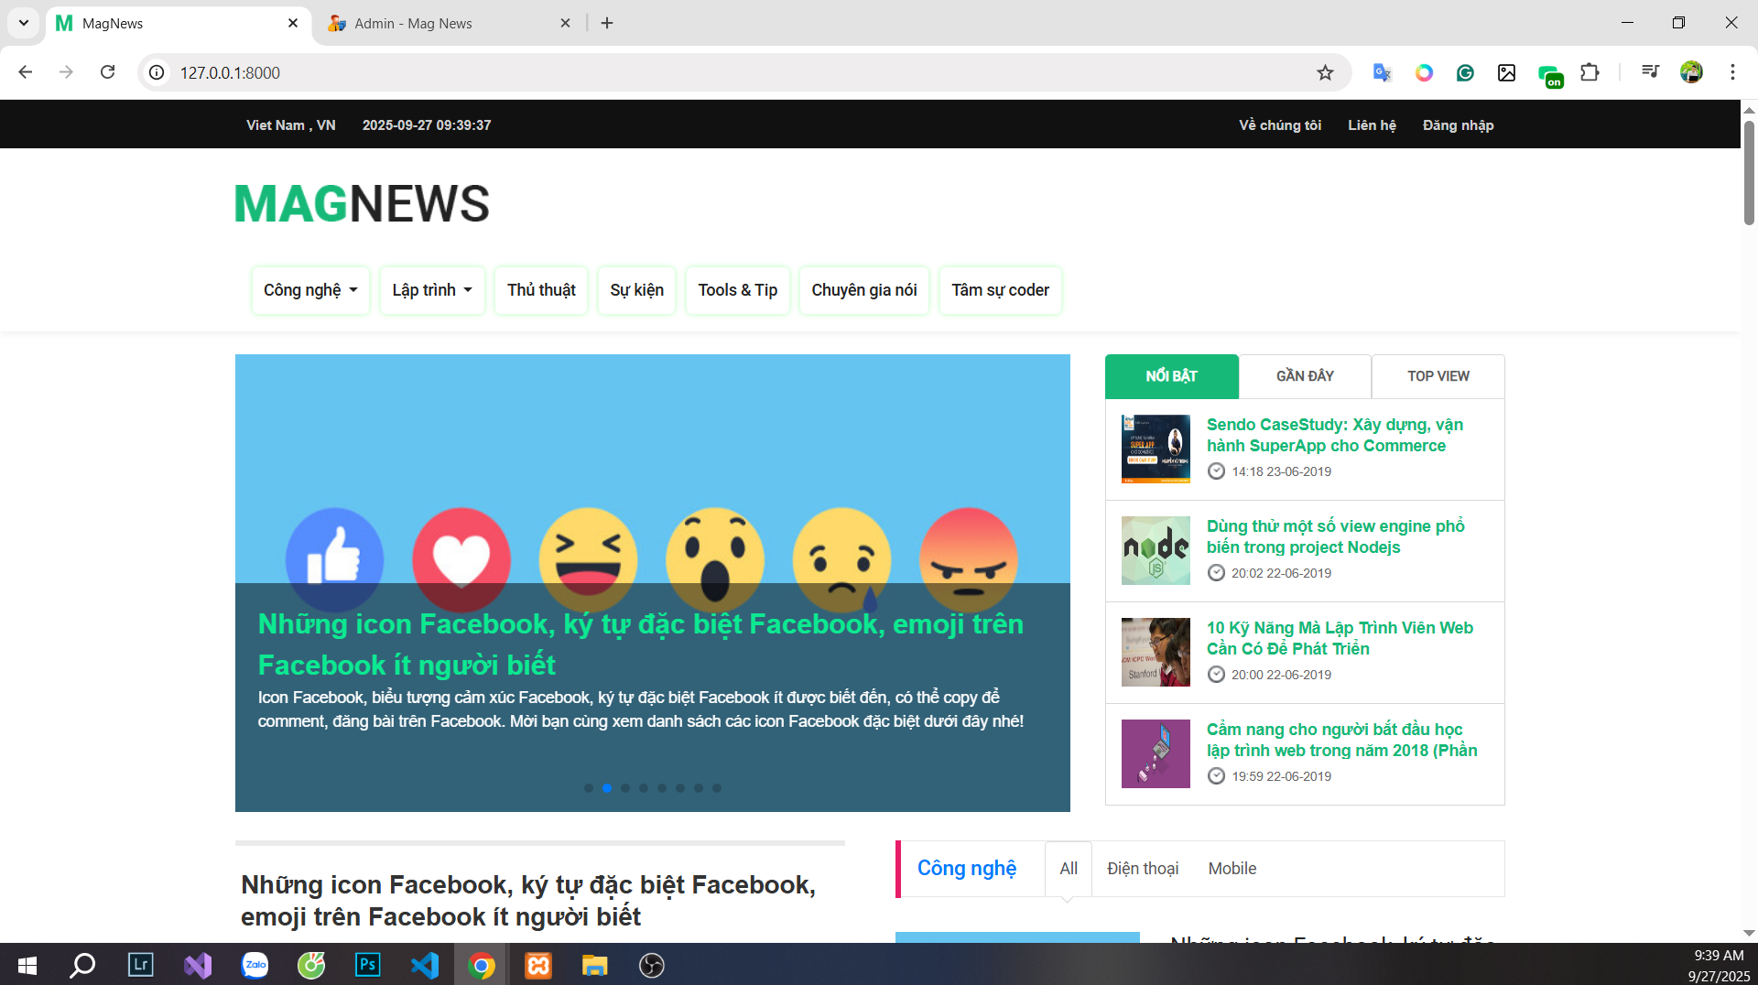Expand the Lập trình dropdown menu

(x=432, y=290)
